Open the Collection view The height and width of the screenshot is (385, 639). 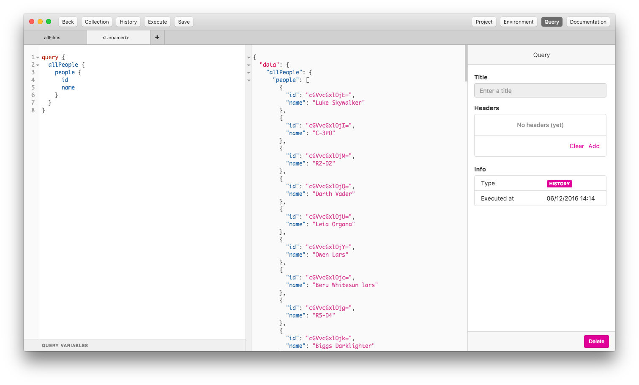pos(96,22)
